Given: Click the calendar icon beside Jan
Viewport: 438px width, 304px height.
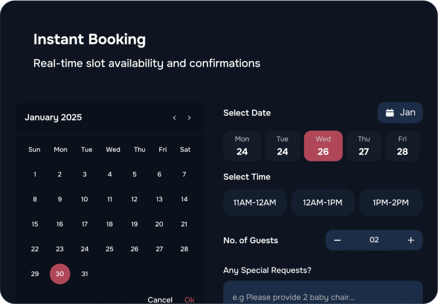Looking at the screenshot, I should tap(390, 113).
